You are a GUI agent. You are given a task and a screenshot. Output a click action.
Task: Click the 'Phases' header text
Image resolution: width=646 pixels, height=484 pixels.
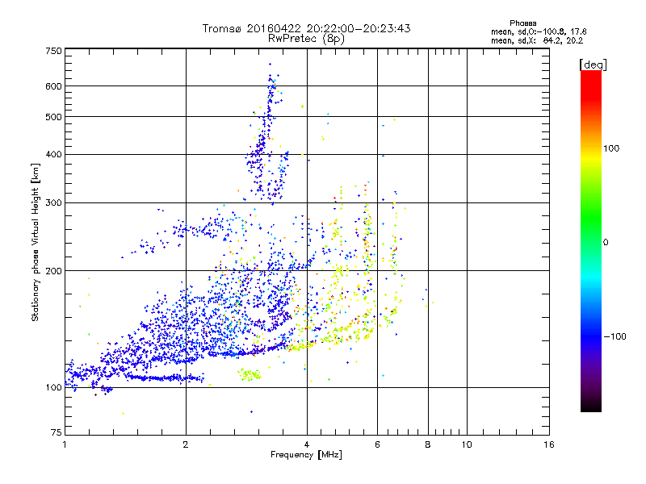(522, 23)
